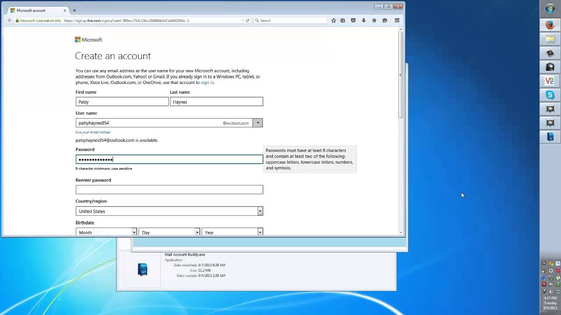
Task: Click the Microsoft logo on the page
Action: coord(89,39)
